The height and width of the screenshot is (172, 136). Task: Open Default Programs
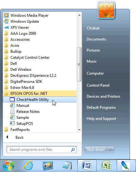coord(101,107)
